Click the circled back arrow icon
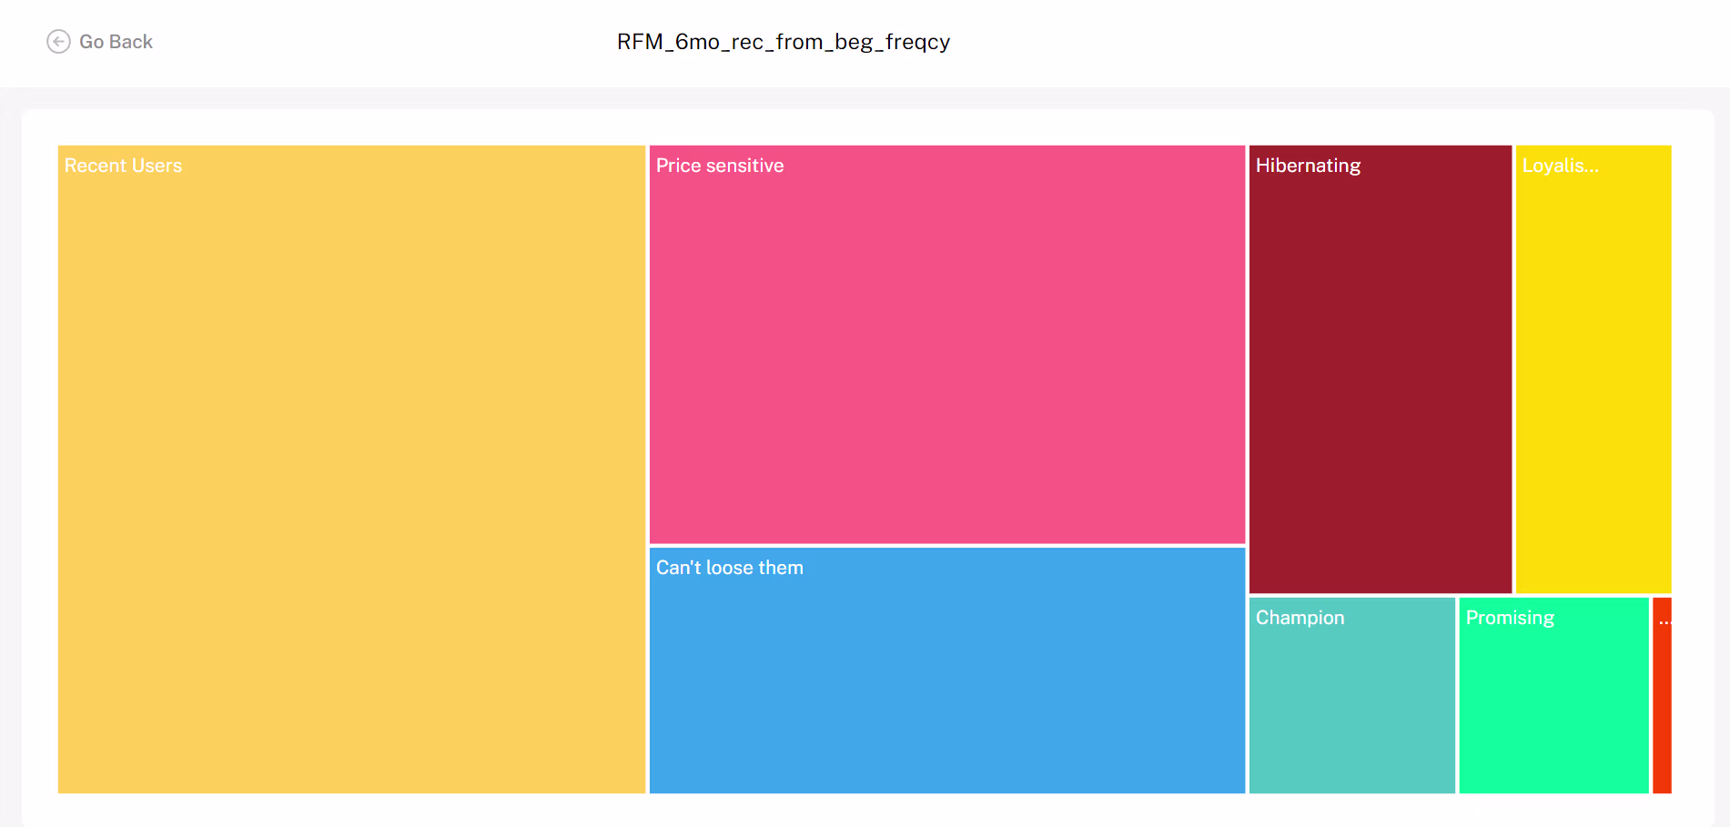The height and width of the screenshot is (827, 1730). 58,42
